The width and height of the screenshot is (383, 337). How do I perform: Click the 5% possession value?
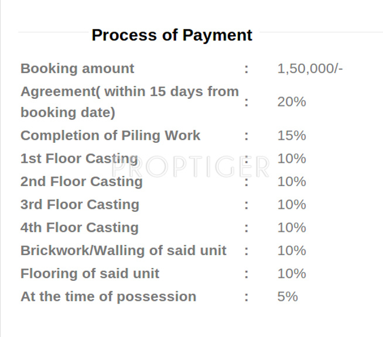288,296
